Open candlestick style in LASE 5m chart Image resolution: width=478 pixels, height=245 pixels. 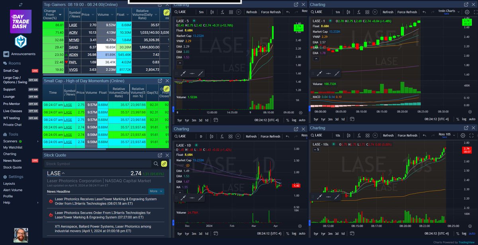coord(212,12)
